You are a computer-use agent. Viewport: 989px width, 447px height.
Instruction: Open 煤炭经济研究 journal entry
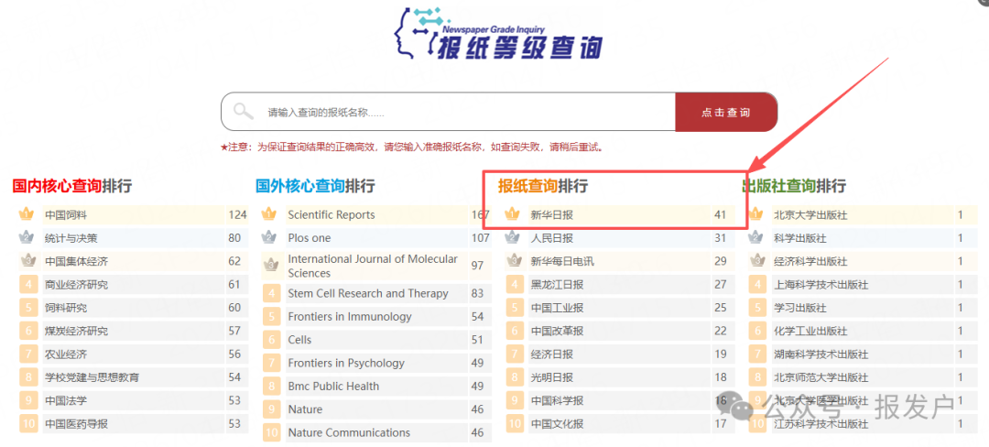[76, 331]
